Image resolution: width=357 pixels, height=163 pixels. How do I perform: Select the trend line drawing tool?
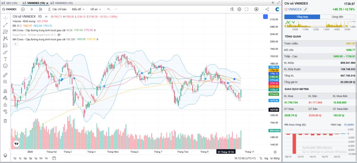(x=5, y=25)
